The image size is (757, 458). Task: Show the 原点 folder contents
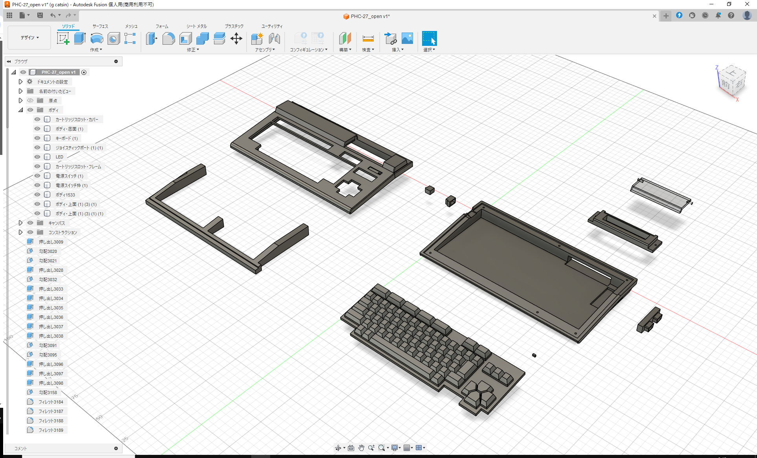click(x=20, y=100)
